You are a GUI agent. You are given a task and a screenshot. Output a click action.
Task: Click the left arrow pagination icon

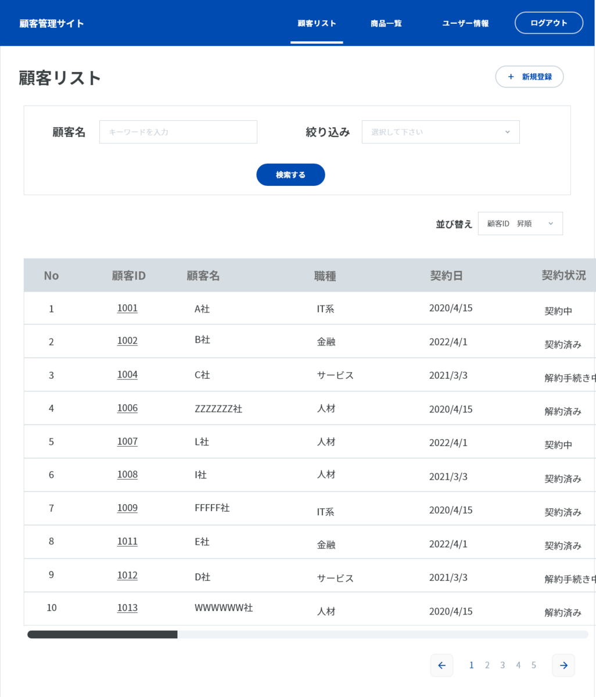(442, 665)
